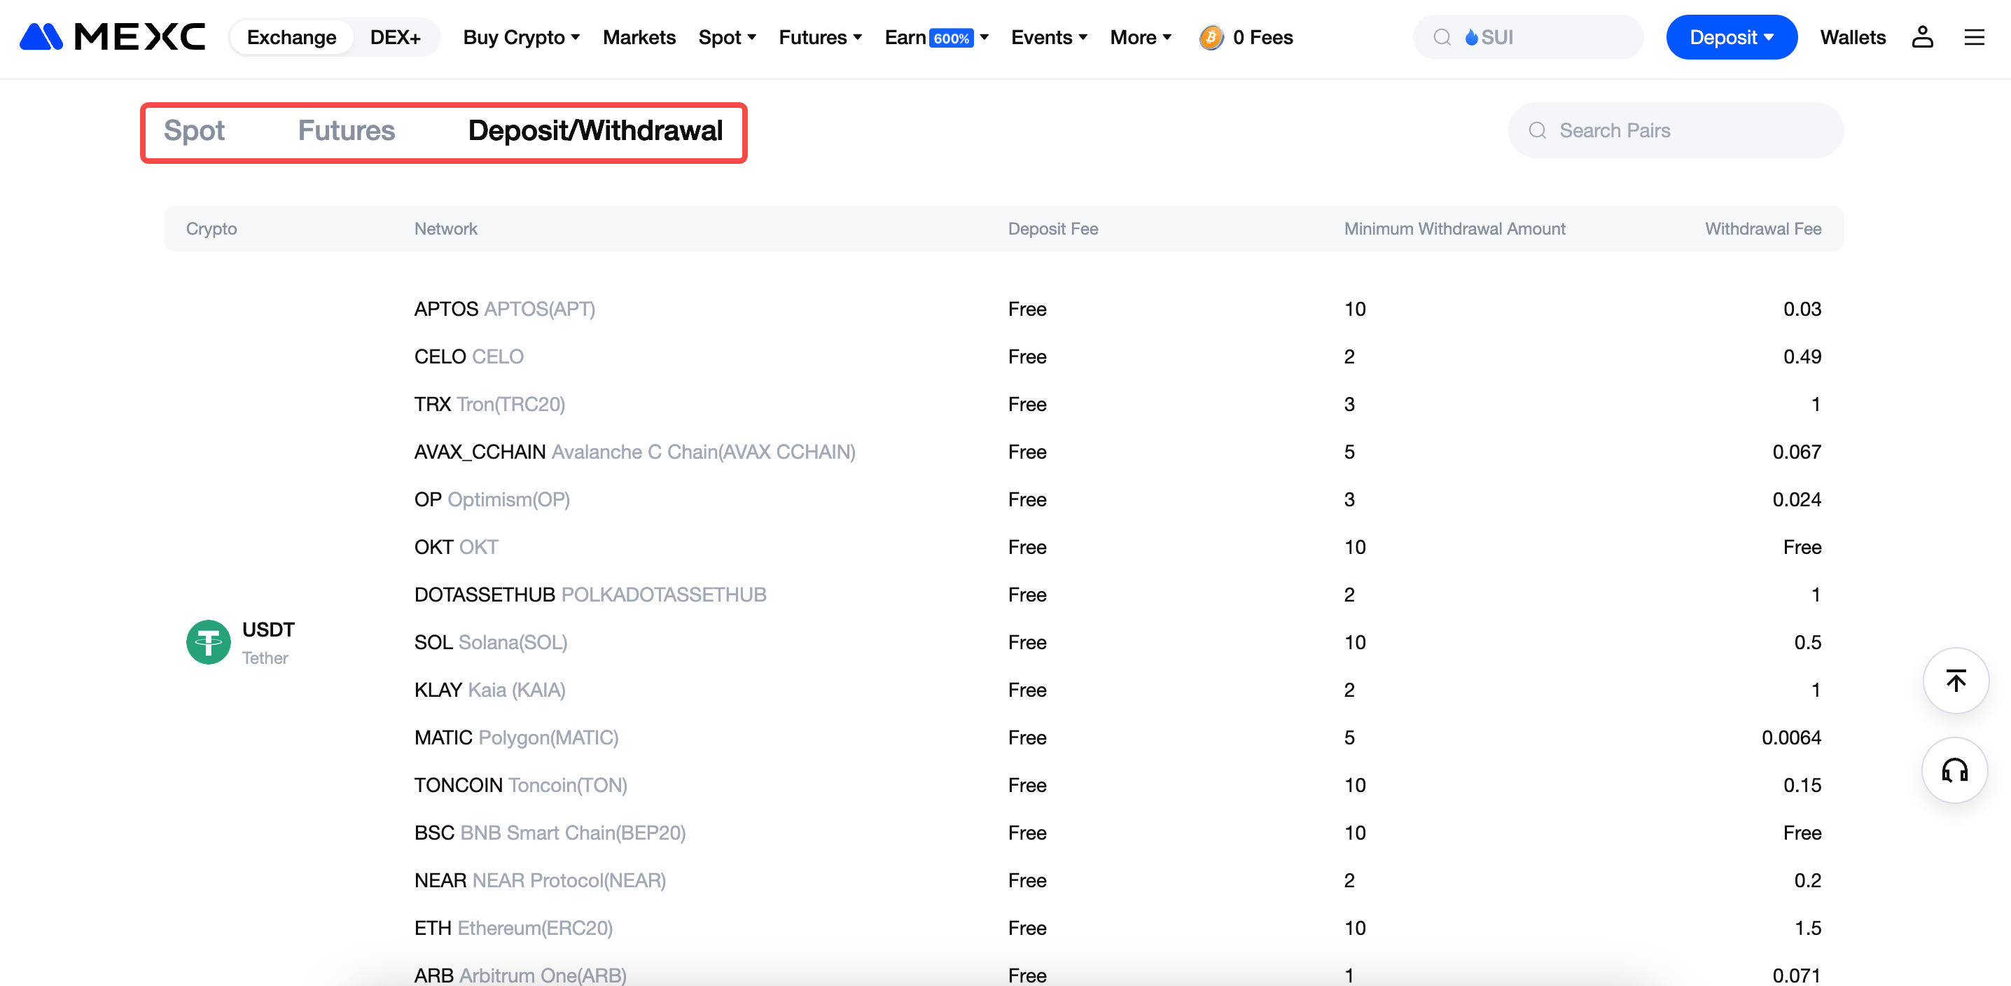
Task: Click the Search Pairs input field
Action: click(x=1686, y=130)
